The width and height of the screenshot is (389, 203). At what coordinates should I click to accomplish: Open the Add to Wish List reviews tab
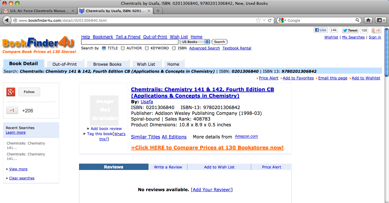[219, 167]
